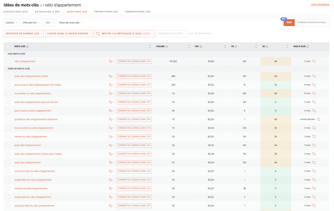Screen dimensions: 334x211
Task: Refresh metrics for 'marche ou vélo d'appartement'
Action: tap(314, 188)
